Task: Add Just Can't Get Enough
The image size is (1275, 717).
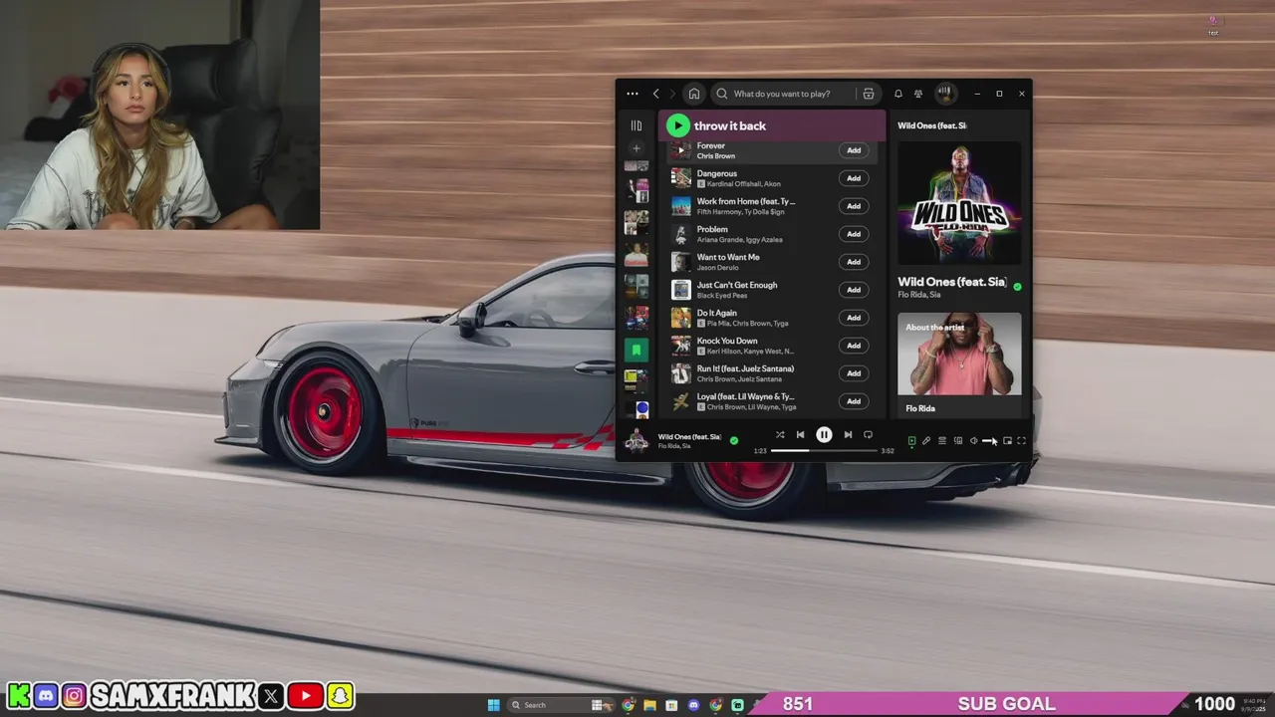Action: pos(854,290)
